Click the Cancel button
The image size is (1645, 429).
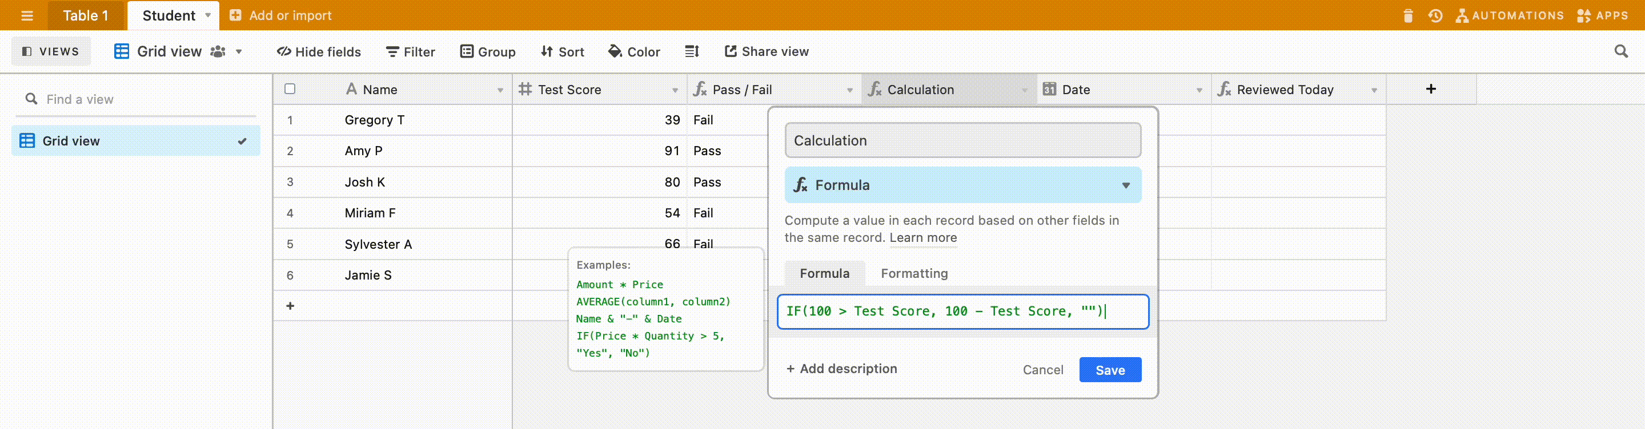tap(1043, 370)
